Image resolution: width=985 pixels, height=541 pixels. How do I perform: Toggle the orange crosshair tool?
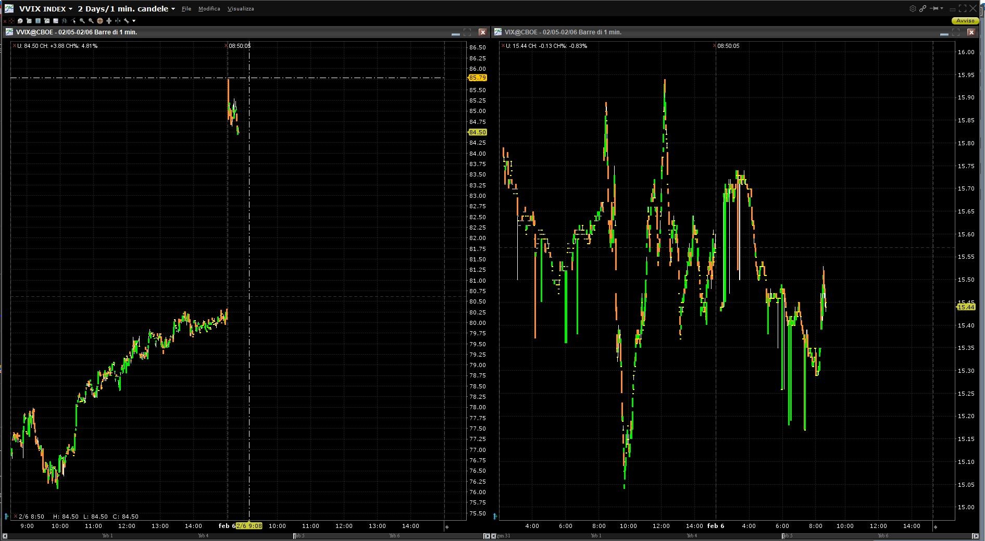[100, 21]
